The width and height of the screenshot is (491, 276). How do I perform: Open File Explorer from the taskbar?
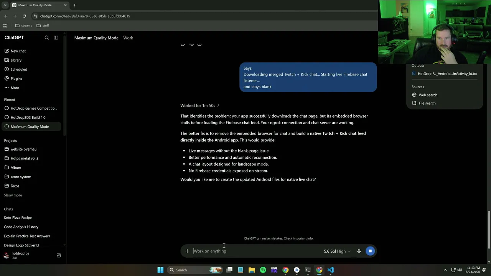point(252,270)
